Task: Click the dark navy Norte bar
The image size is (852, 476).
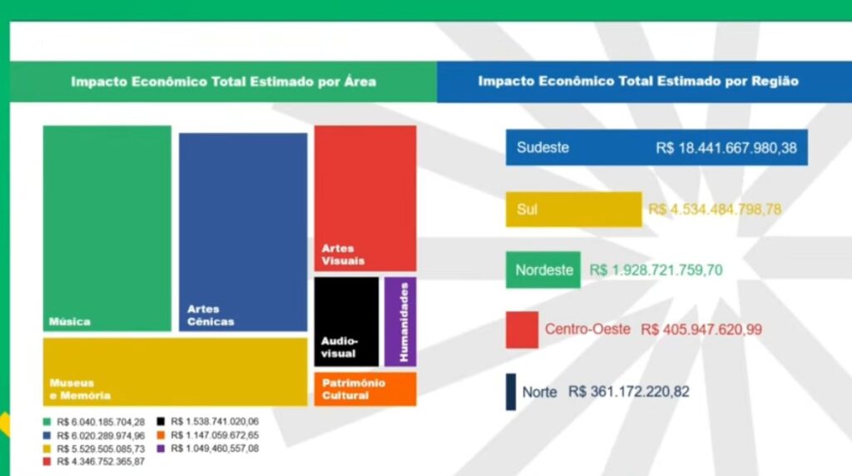Action: pos(510,391)
